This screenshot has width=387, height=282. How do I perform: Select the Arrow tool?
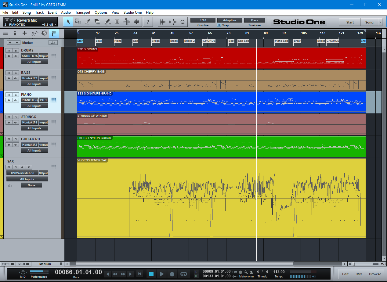coord(68,22)
